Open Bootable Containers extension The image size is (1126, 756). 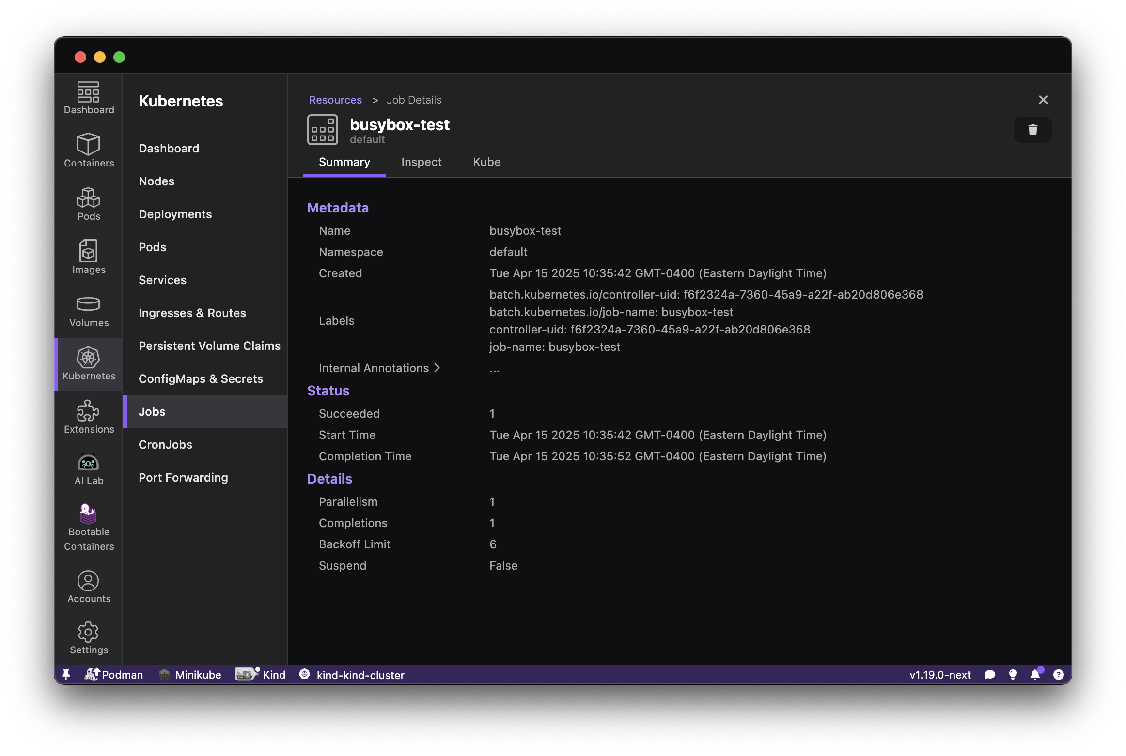coord(89,528)
